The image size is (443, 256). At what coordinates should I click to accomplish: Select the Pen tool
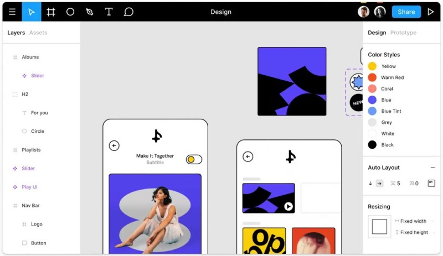[90, 12]
